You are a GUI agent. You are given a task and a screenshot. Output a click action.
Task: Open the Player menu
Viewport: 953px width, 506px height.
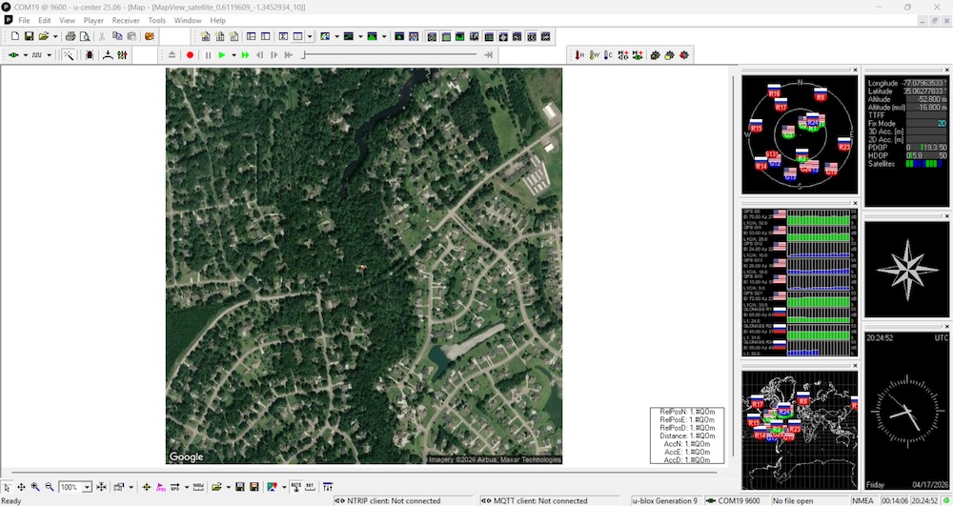click(x=93, y=20)
